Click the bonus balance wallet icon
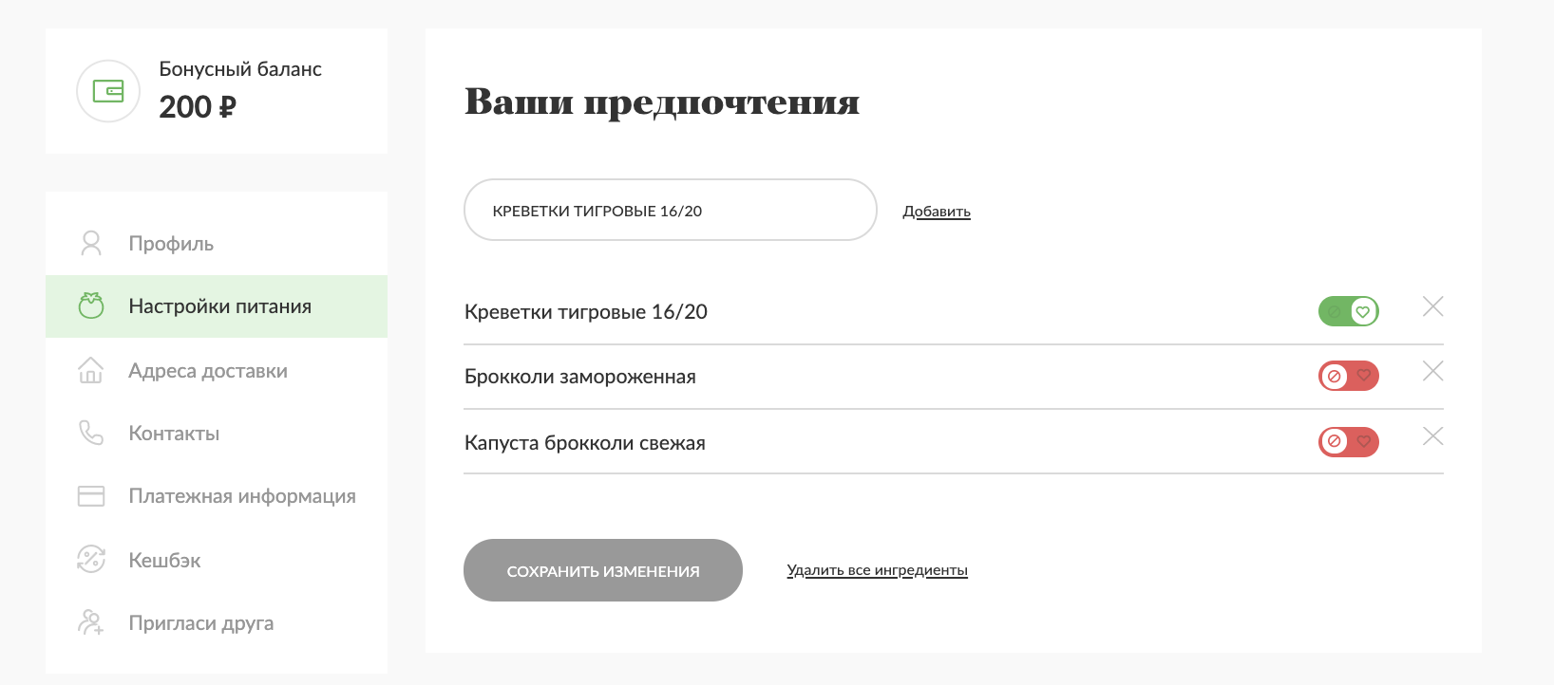1554x685 pixels. point(108,91)
